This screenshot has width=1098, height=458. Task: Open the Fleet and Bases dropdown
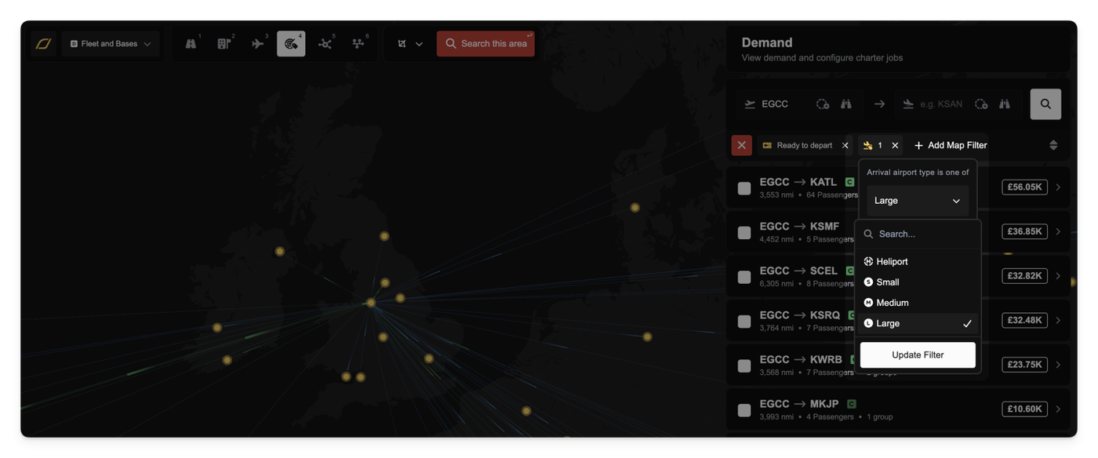(x=111, y=44)
